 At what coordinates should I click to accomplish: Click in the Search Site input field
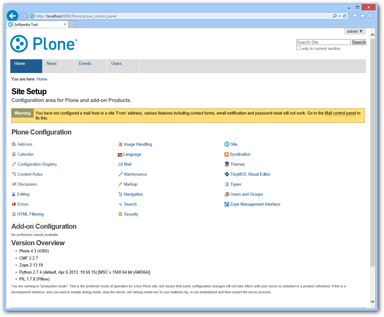[324, 42]
